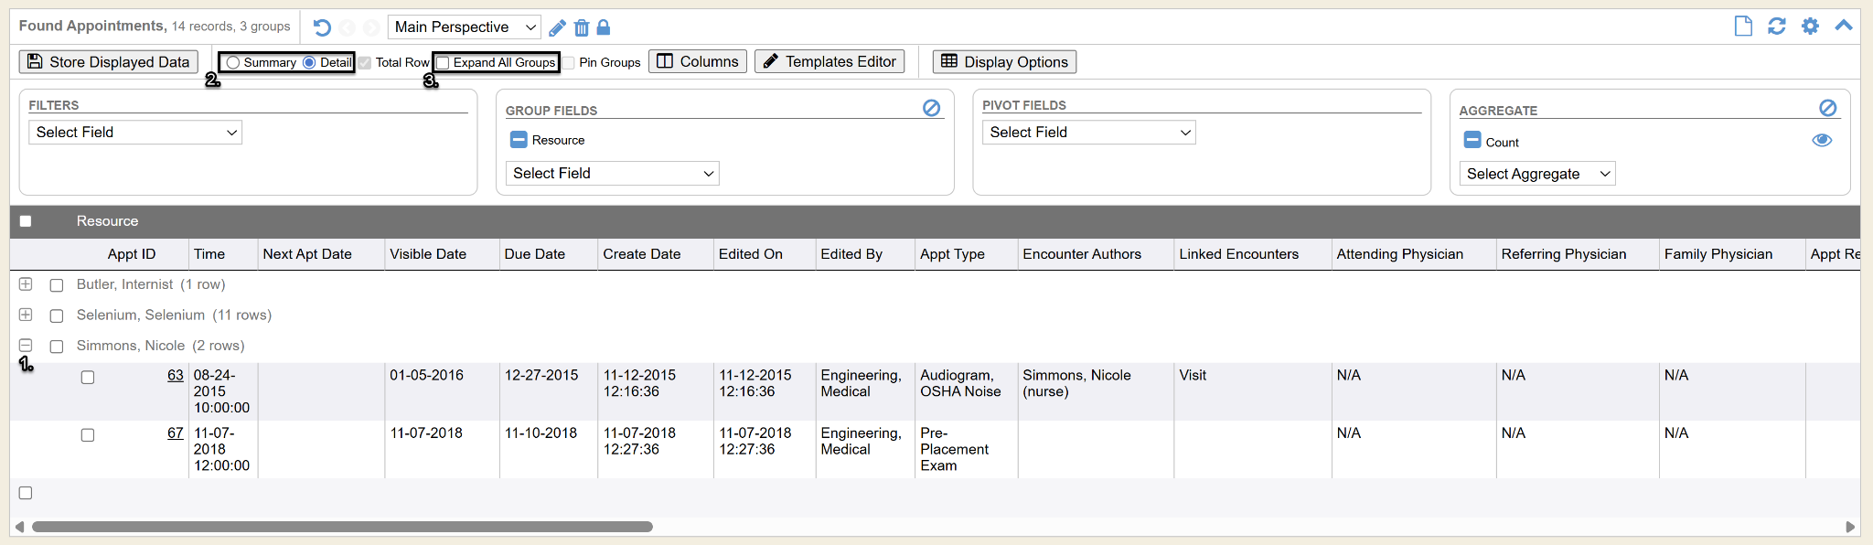The height and width of the screenshot is (545, 1873).
Task: Click the refresh arrows icon at top right
Action: tap(1777, 27)
